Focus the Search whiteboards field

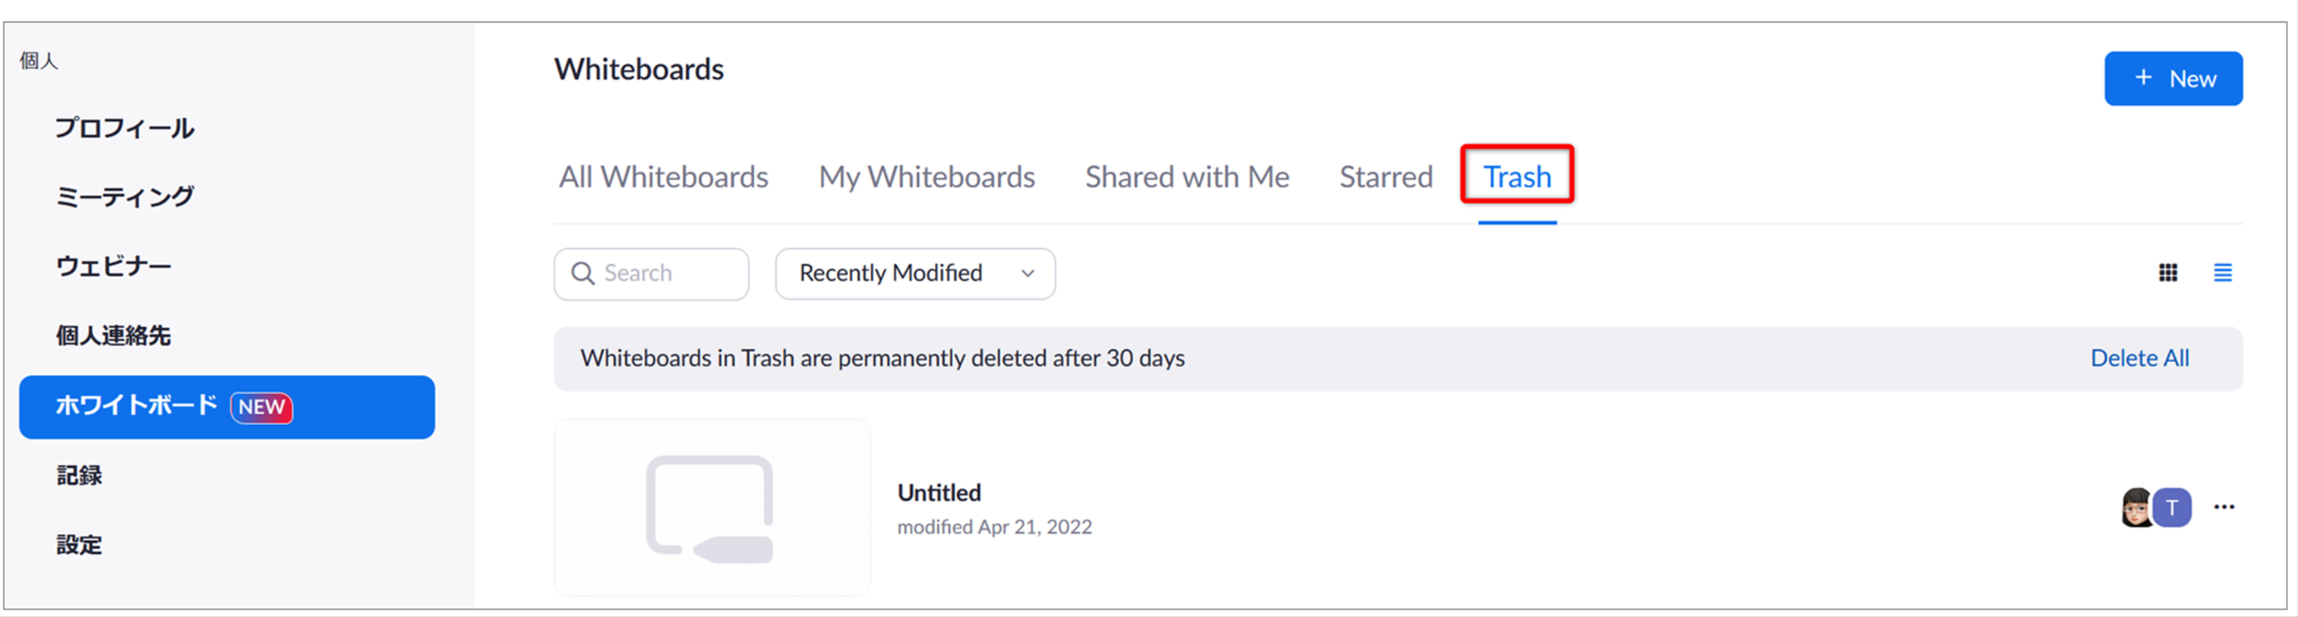[x=652, y=274]
